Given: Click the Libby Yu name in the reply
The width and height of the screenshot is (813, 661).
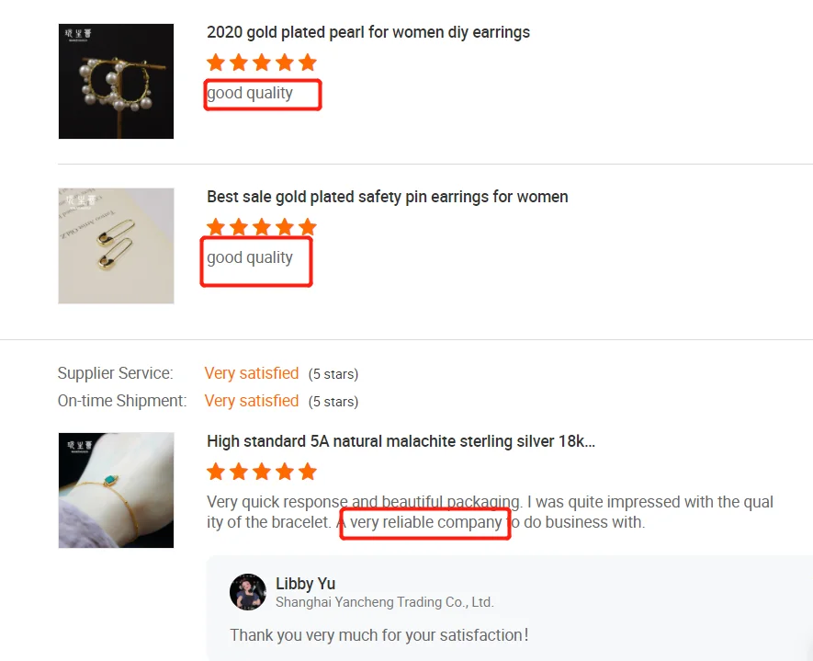Looking at the screenshot, I should coord(305,584).
